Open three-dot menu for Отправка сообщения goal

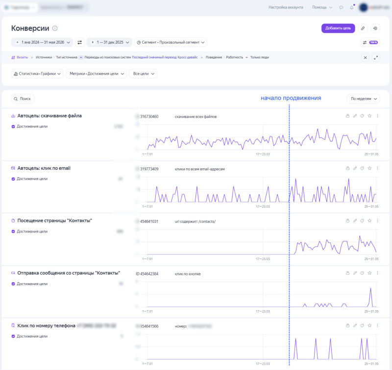377,273
